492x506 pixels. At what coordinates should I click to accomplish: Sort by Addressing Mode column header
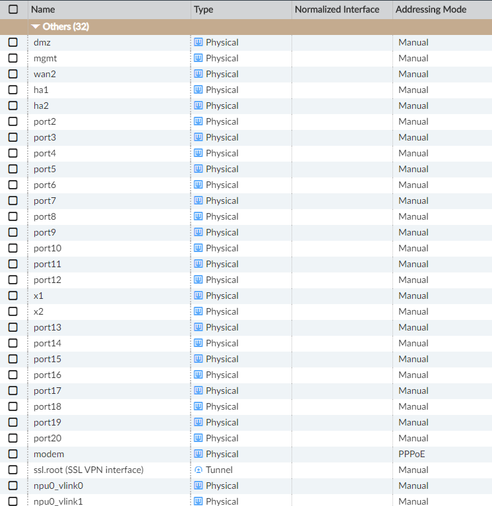tap(431, 9)
